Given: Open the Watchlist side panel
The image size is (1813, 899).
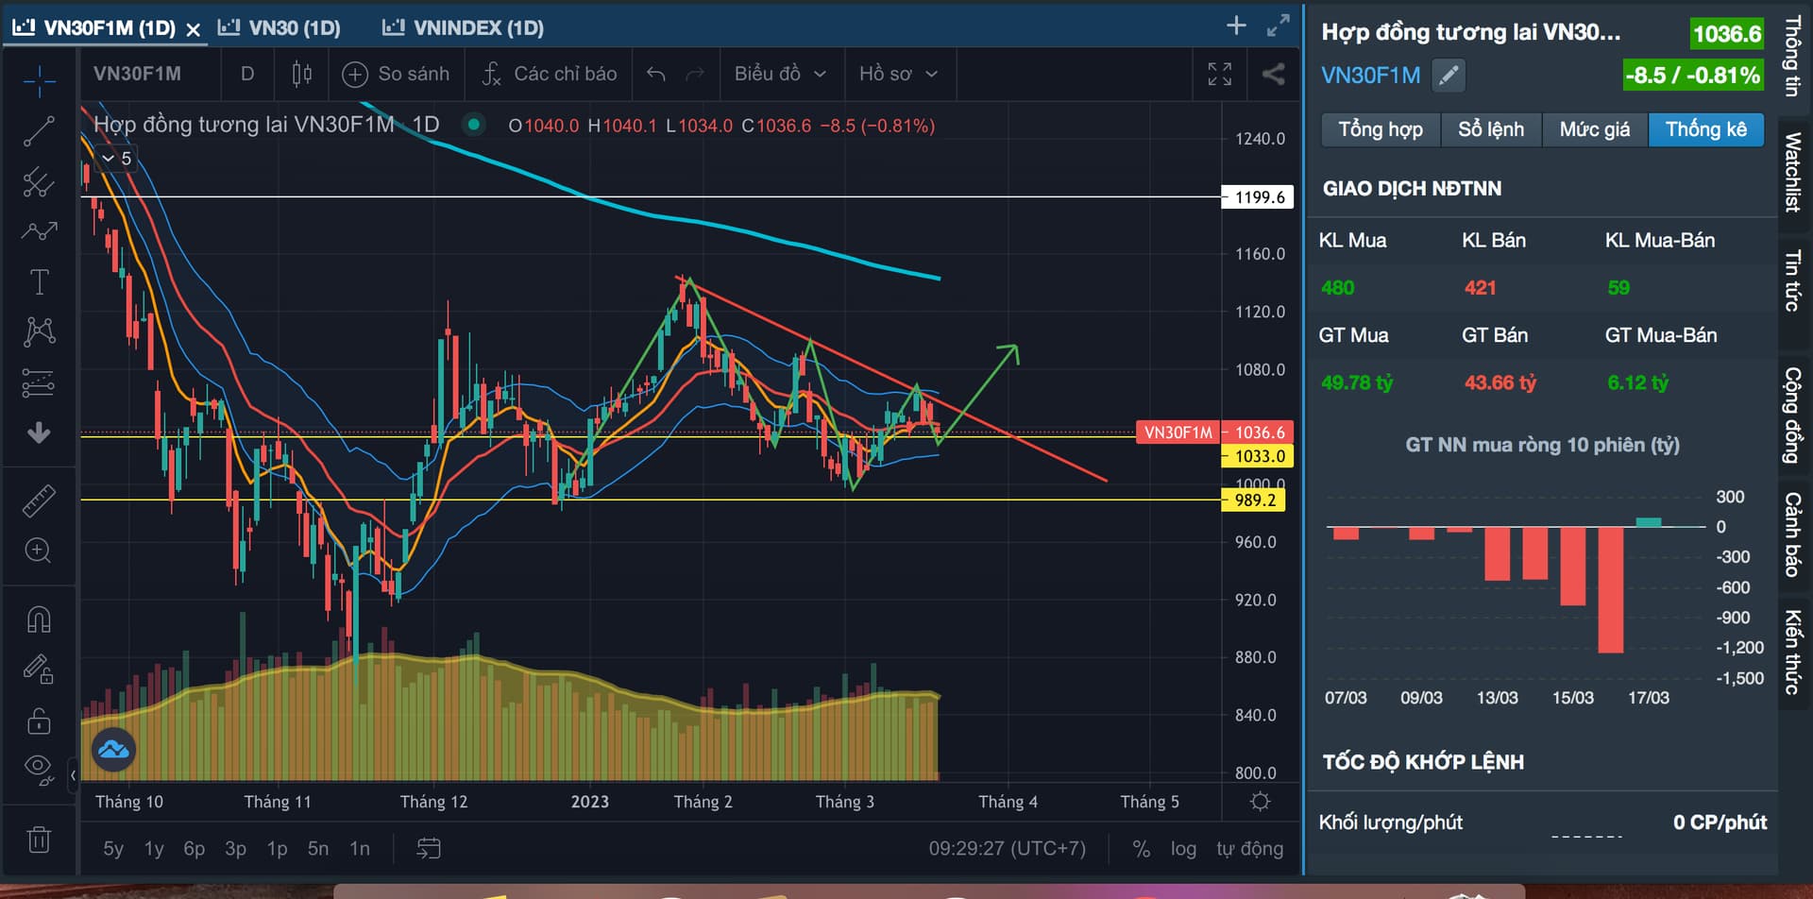Looking at the screenshot, I should 1793,172.
